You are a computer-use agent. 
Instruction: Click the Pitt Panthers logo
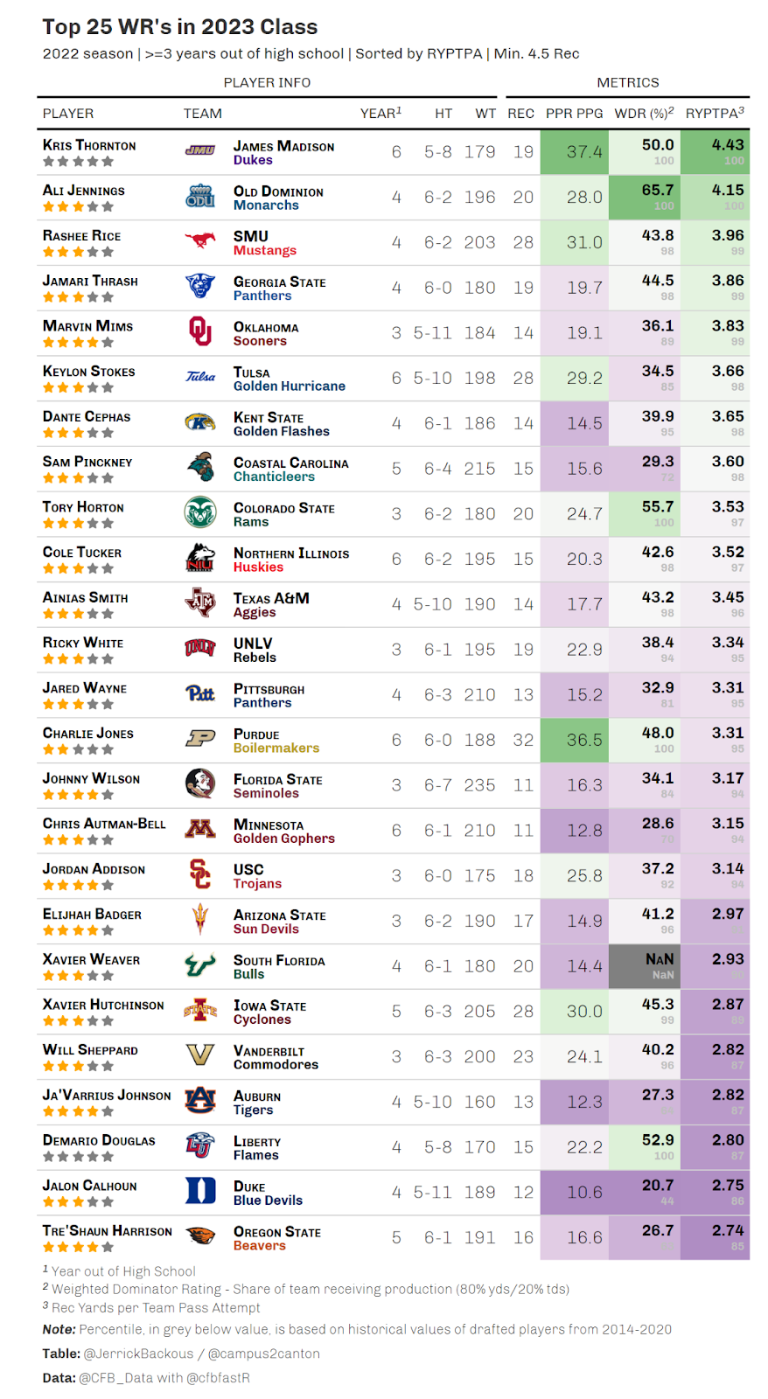pos(200,693)
